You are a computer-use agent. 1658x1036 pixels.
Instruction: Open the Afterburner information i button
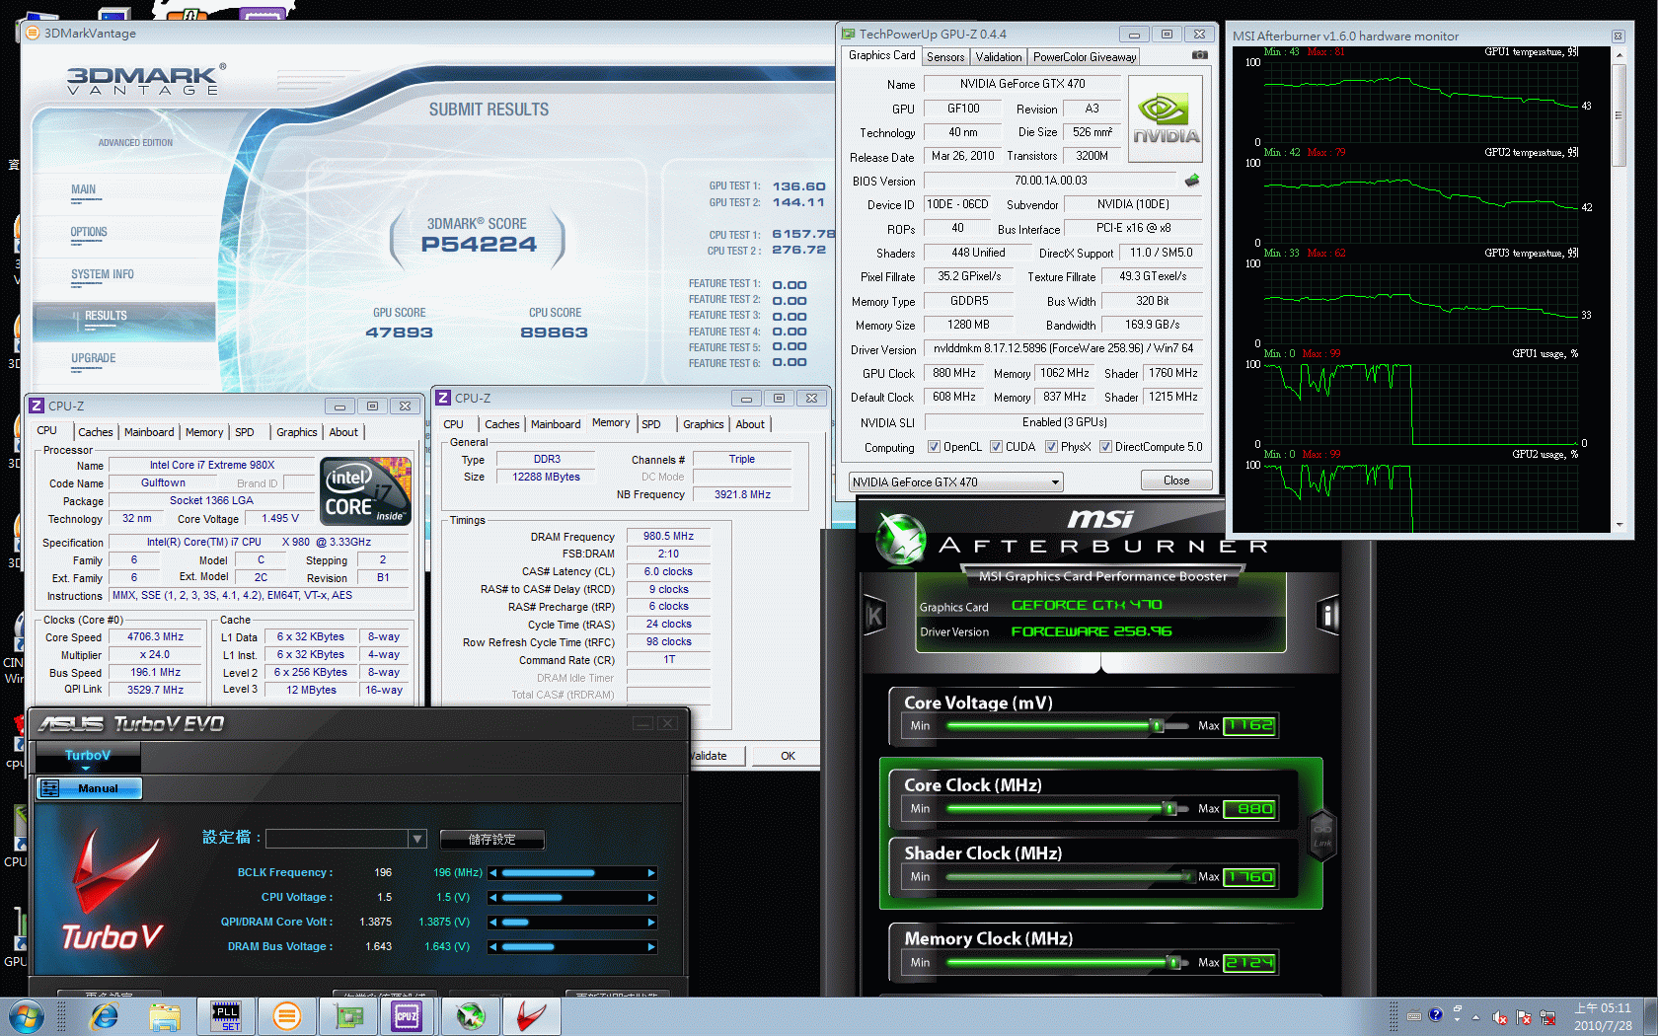click(1328, 617)
